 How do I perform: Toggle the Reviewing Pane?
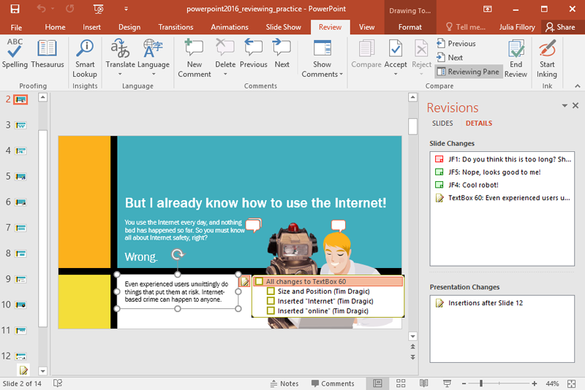[468, 72]
